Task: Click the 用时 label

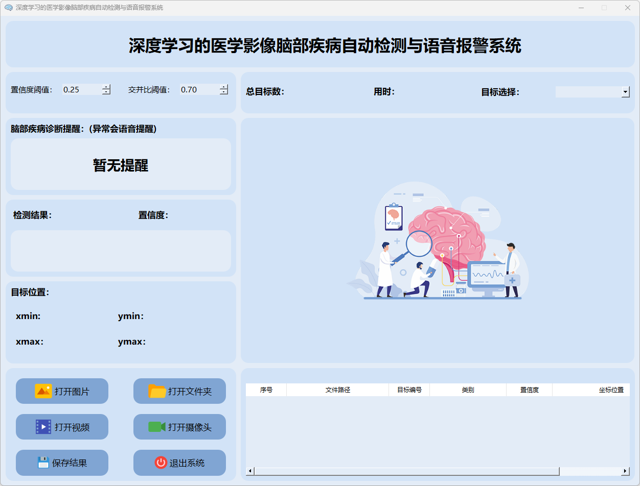Action: click(x=384, y=92)
